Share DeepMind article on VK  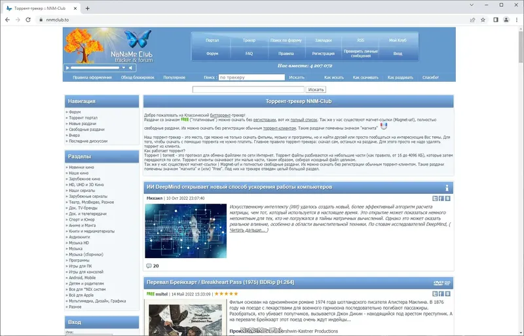(x=448, y=198)
